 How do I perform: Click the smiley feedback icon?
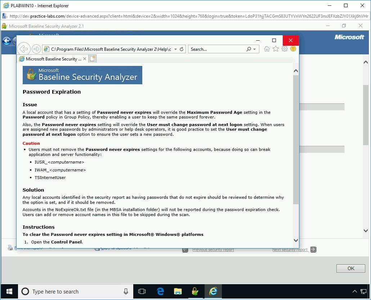(293, 49)
